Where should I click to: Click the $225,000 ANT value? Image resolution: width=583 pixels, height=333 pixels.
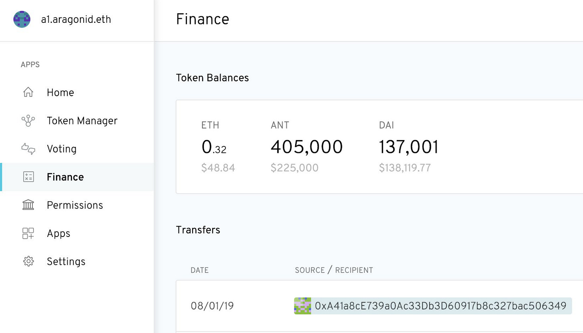pos(295,168)
